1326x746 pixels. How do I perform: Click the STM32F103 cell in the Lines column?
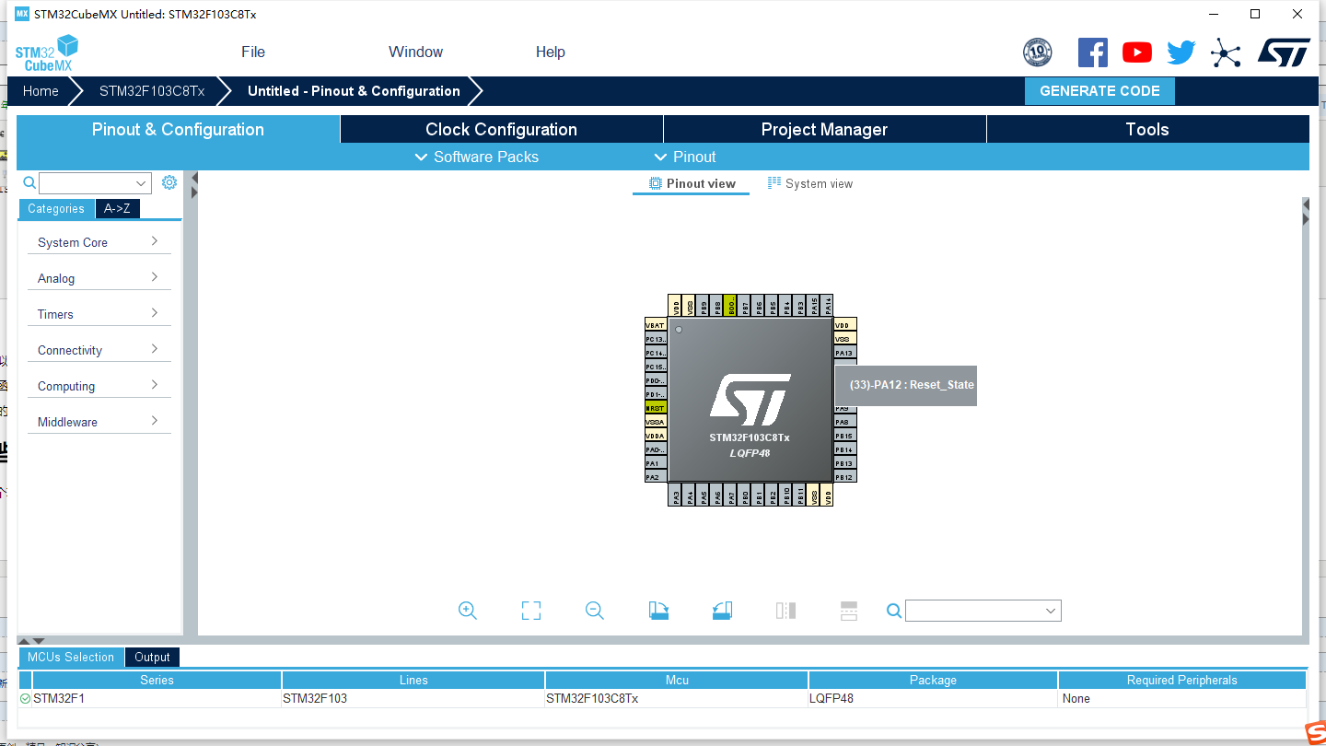coord(413,698)
